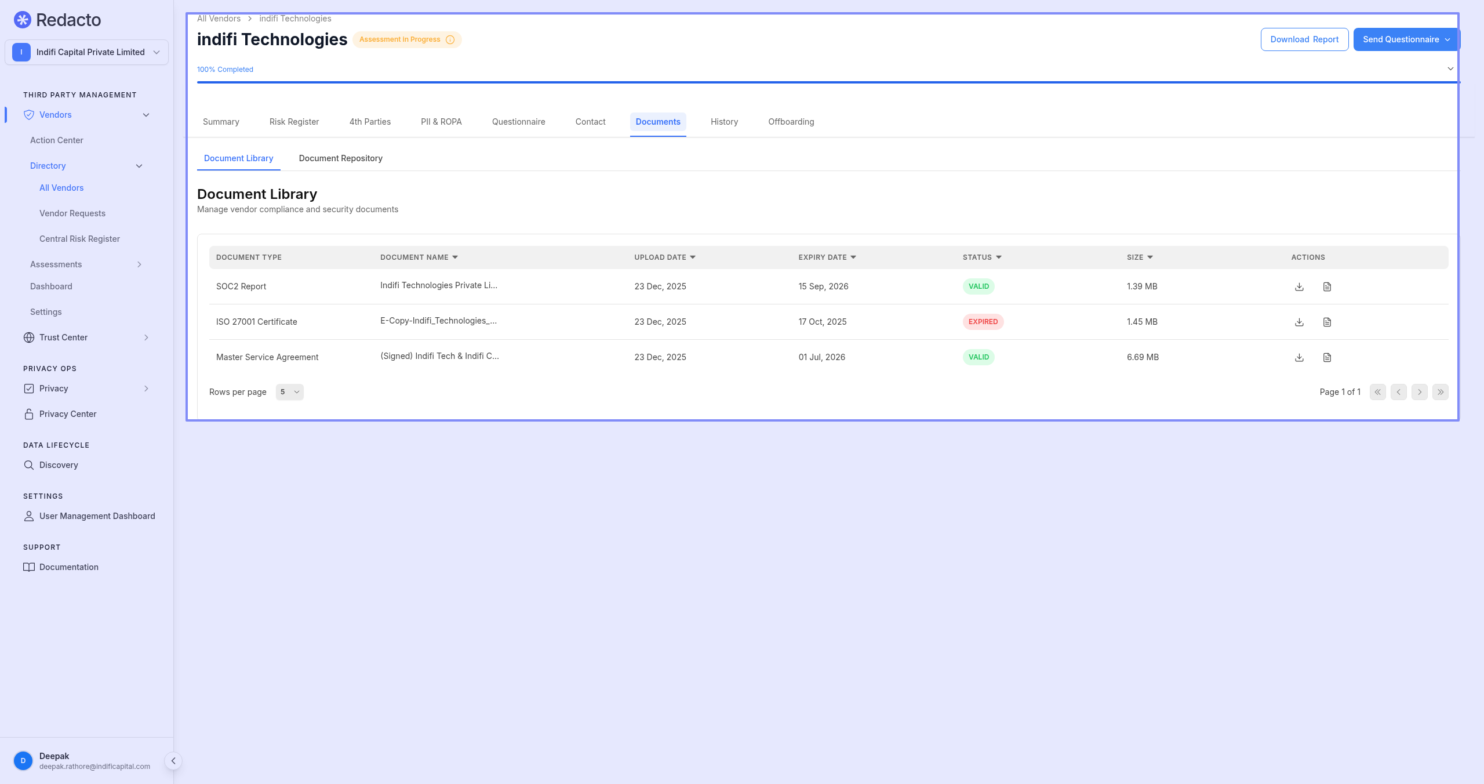This screenshot has height=784, width=1484.
Task: Open the Document Repository sub-tab
Action: tap(340, 158)
